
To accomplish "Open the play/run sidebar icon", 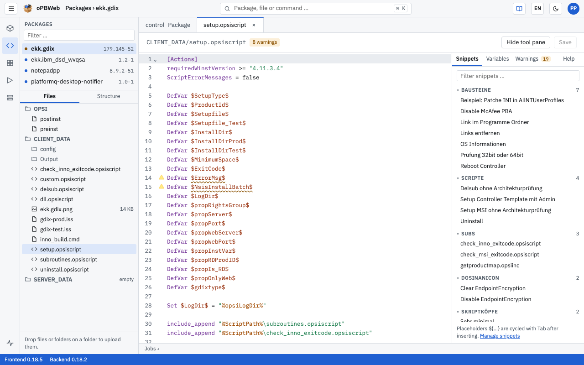I will point(10,80).
